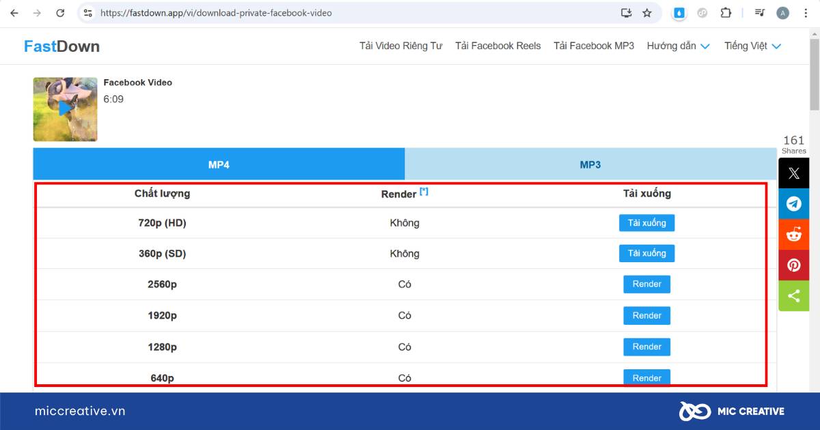
Task: Open the Chrome three-dot menu
Action: [806, 13]
